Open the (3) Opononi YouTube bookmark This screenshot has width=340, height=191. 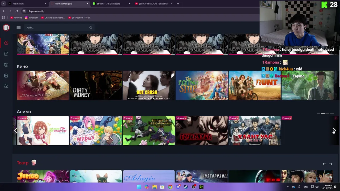pos(80,18)
